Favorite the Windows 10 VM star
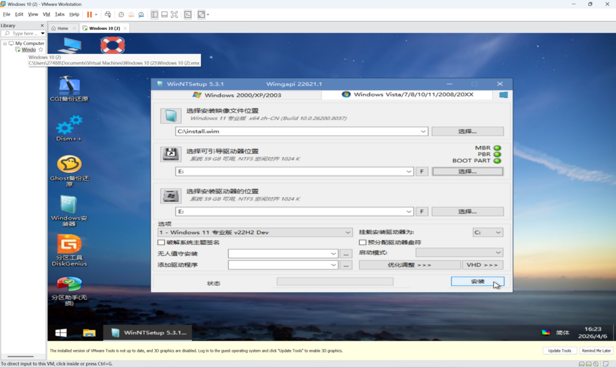616x368 pixels. [x=41, y=50]
